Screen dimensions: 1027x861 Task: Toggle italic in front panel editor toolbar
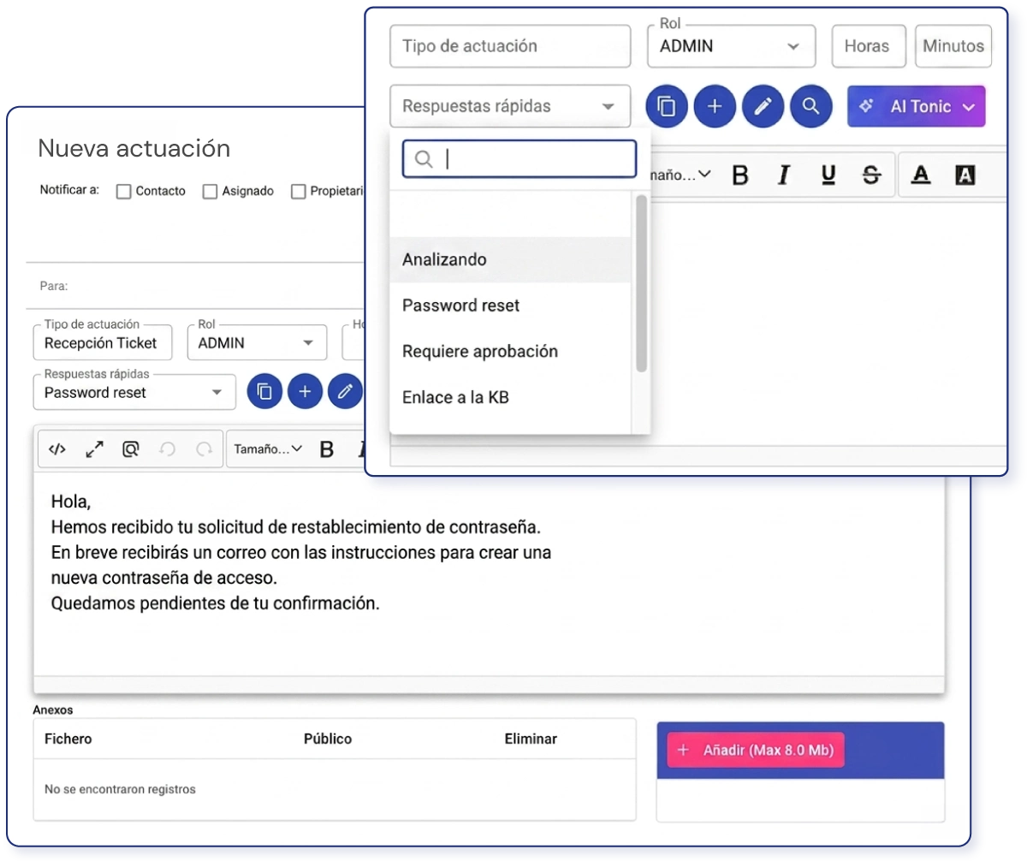pyautogui.click(x=783, y=175)
